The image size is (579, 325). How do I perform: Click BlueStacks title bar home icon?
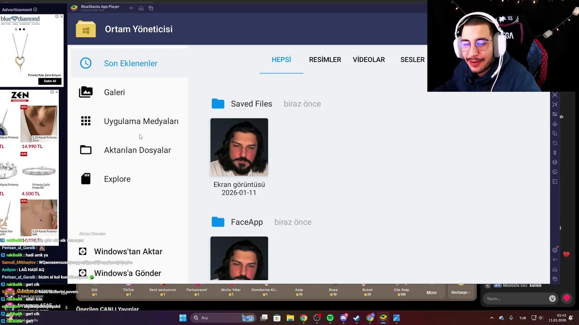141,8
